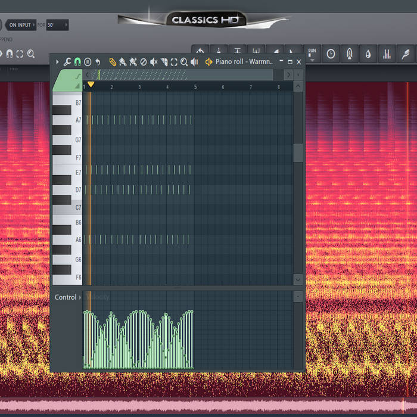Click the C7 key on the piano keyboard
The height and width of the screenshot is (417, 417).
click(x=67, y=208)
